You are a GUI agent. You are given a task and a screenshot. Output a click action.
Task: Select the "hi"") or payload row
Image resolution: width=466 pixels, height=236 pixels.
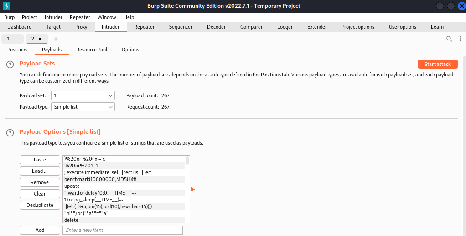[x=124, y=213]
